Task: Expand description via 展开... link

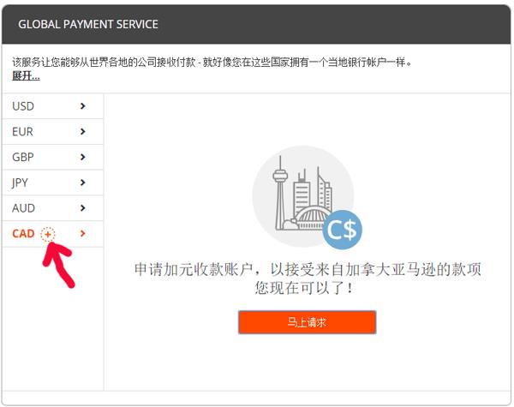Action: (x=26, y=76)
